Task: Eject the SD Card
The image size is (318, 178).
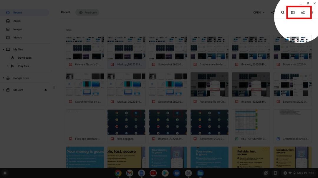Action: tap(45, 90)
